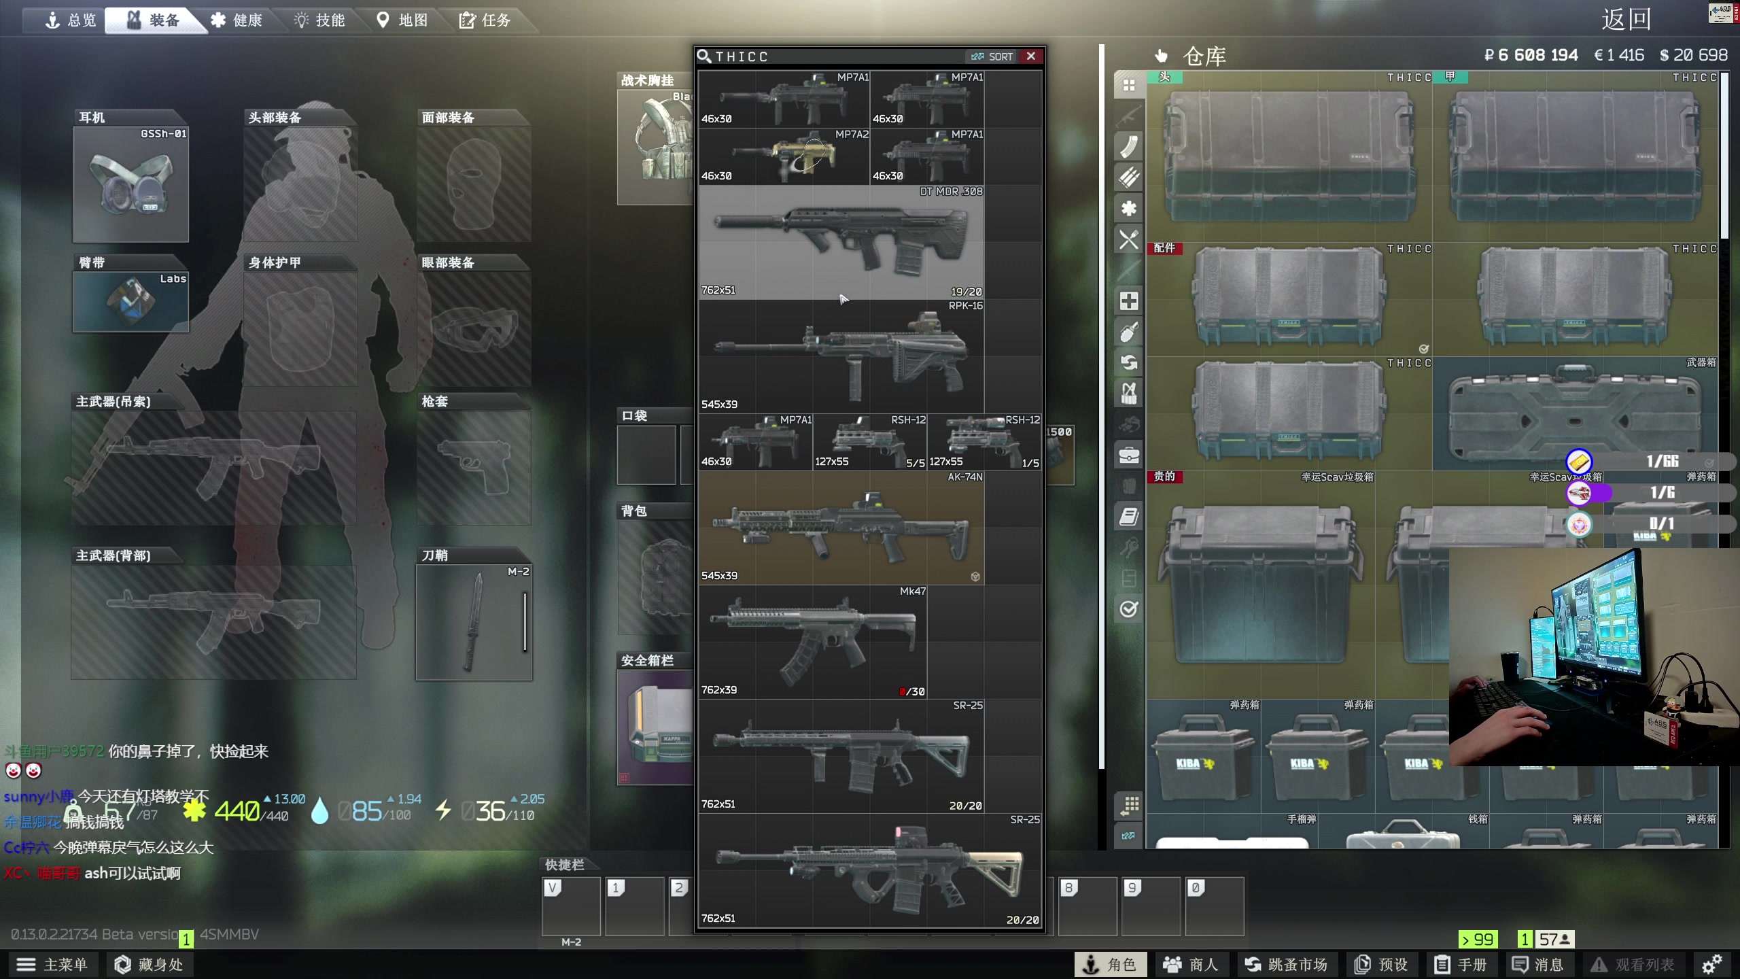Filter stash by grenades
This screenshot has height=979, width=1740.
coord(1129,332)
